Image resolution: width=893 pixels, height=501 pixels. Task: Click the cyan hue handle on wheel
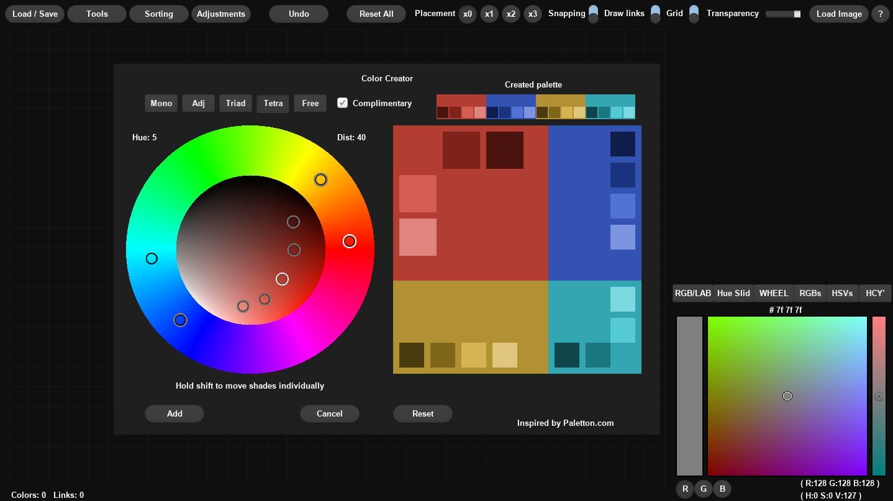click(x=152, y=258)
